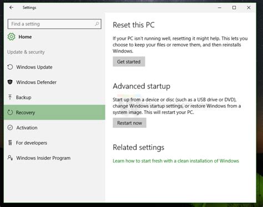263x207 pixels.
Task: Open the clean installation of Windows link
Action: tap(176, 161)
